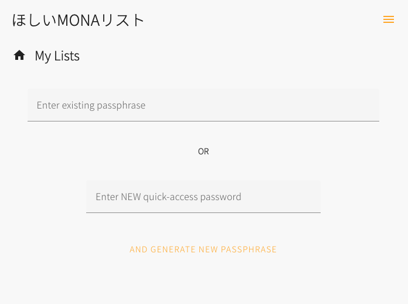This screenshot has height=304, width=408.
Task: Go home using the house icon
Action: (19, 55)
